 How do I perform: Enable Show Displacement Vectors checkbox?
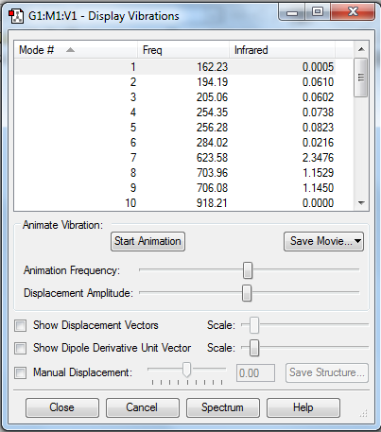21,325
